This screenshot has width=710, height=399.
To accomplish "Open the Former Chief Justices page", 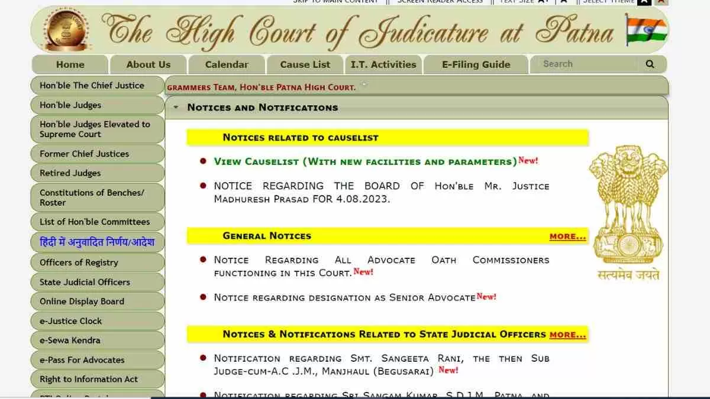I will pos(98,154).
